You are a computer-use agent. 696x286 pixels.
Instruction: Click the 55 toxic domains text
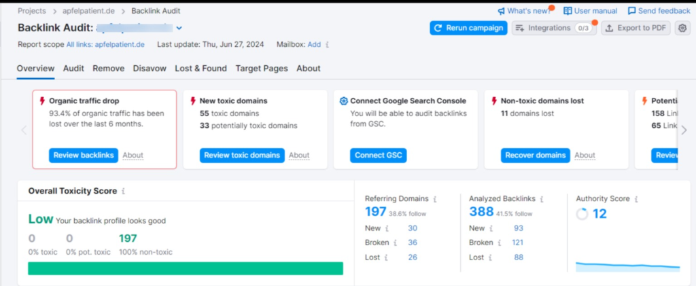point(229,113)
